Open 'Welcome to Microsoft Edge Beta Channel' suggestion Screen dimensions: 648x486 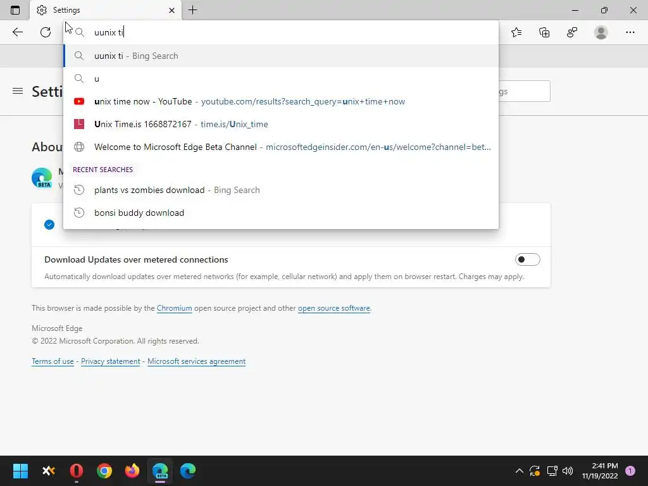click(281, 147)
